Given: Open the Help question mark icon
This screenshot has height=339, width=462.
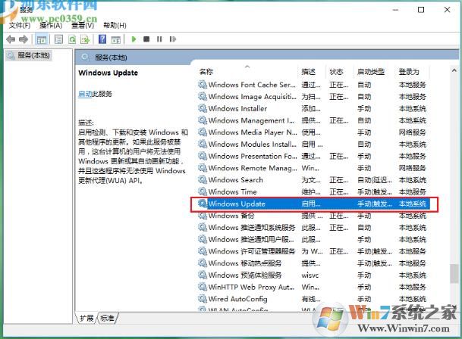Looking at the screenshot, I should (x=102, y=39).
